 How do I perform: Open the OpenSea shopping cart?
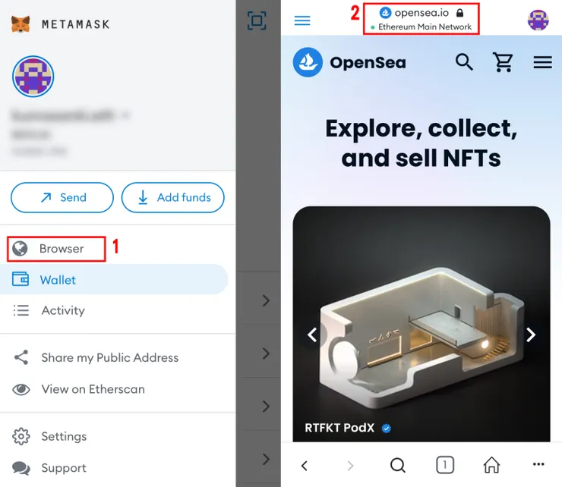[503, 62]
